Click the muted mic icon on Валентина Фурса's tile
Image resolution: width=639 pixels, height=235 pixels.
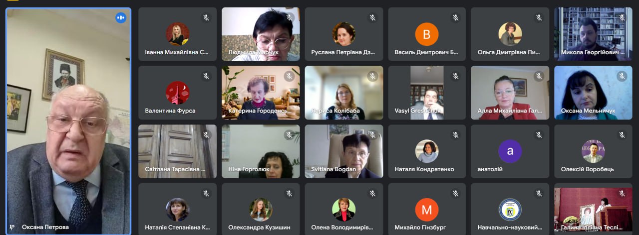click(x=205, y=76)
